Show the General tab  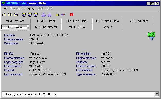[x=108, y=27]
